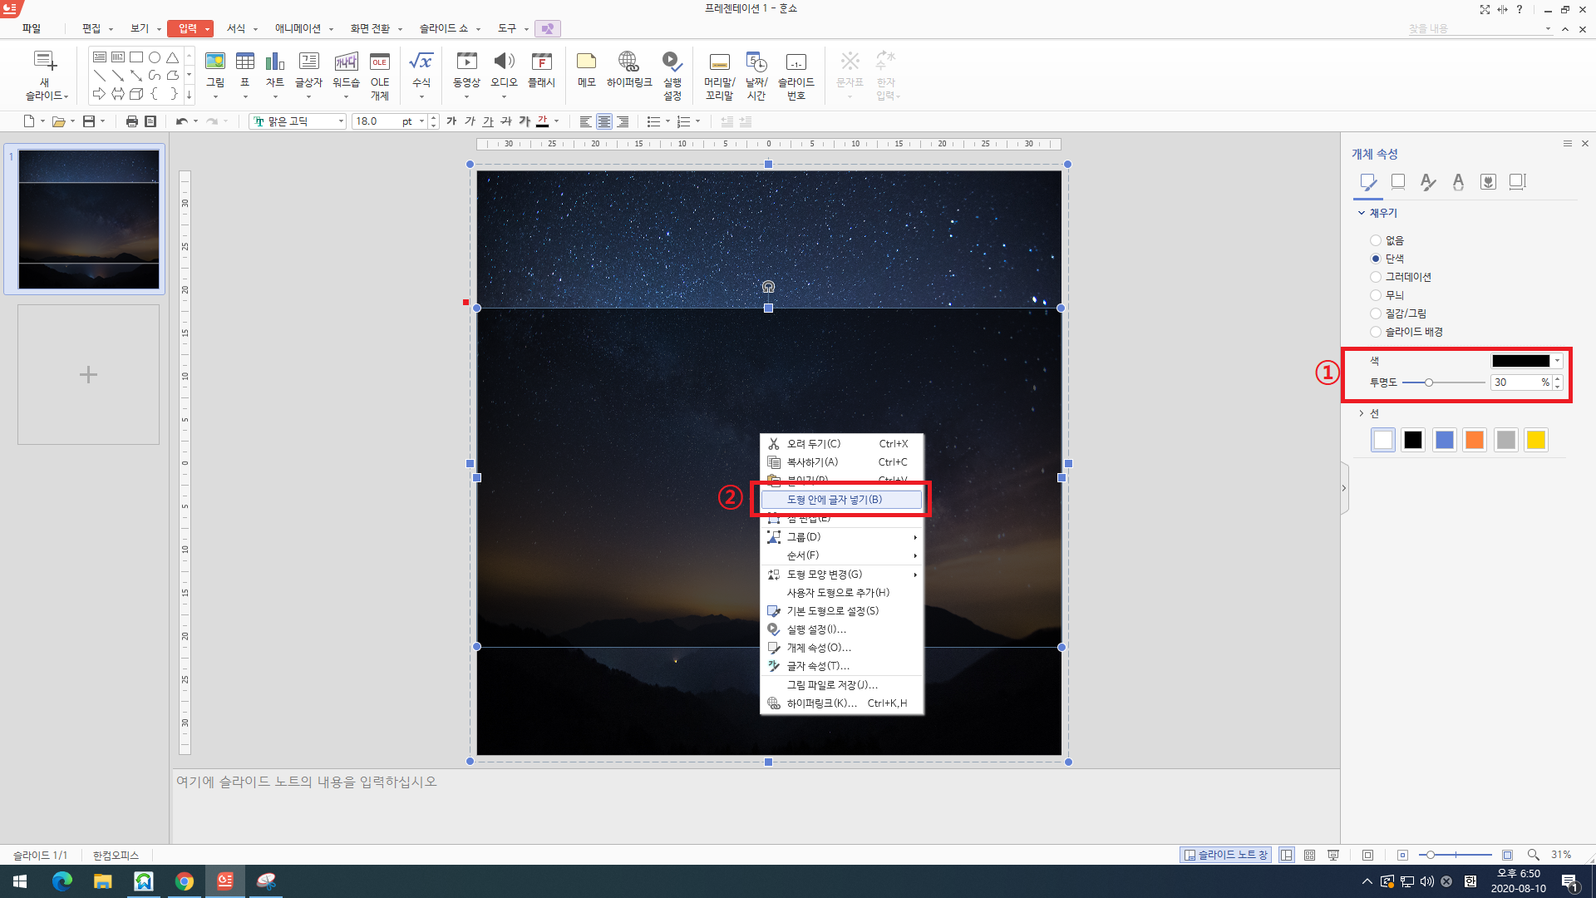
Task: Select the 없음 fill radio button
Action: (1376, 240)
